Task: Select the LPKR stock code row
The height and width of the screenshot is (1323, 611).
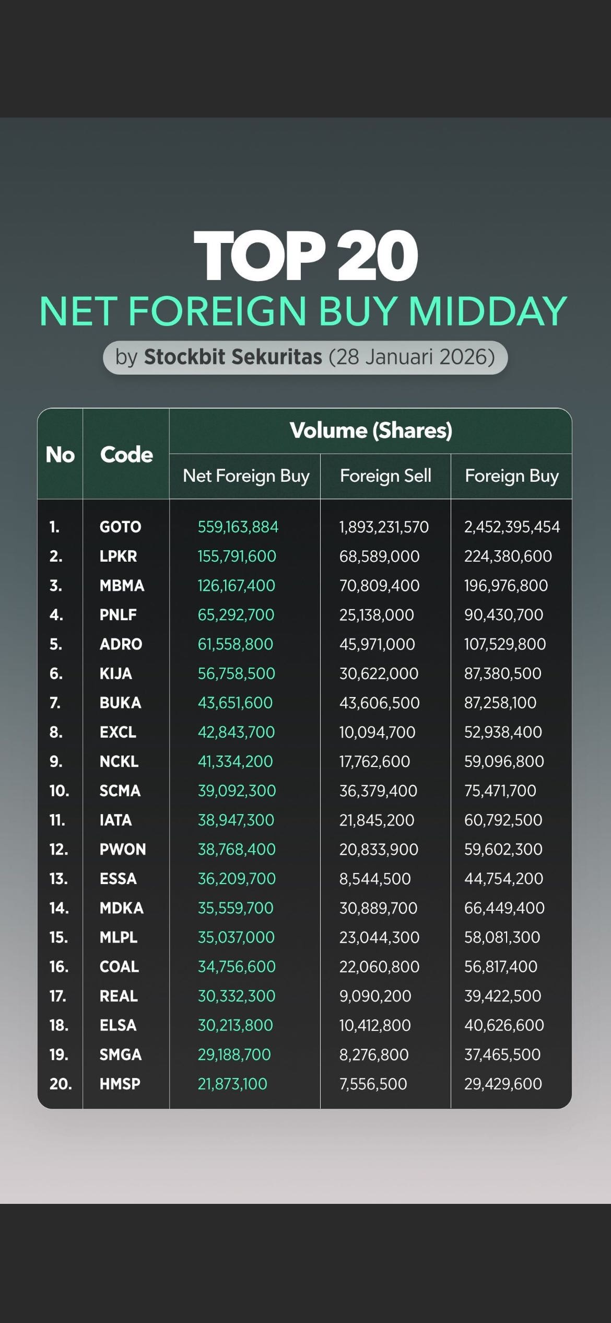Action: click(118, 556)
